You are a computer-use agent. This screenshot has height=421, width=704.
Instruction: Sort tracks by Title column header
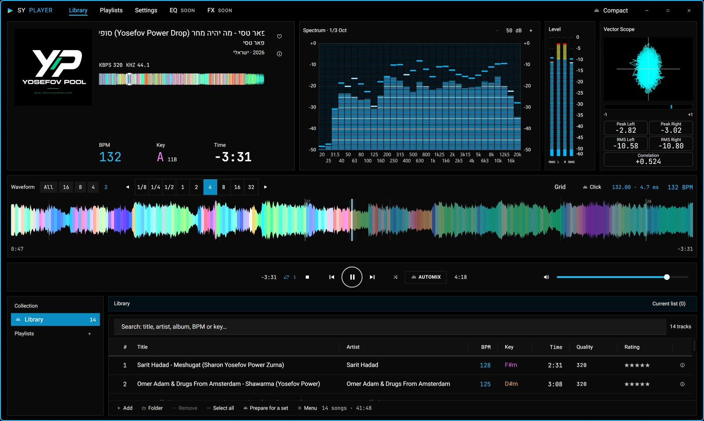coord(142,347)
